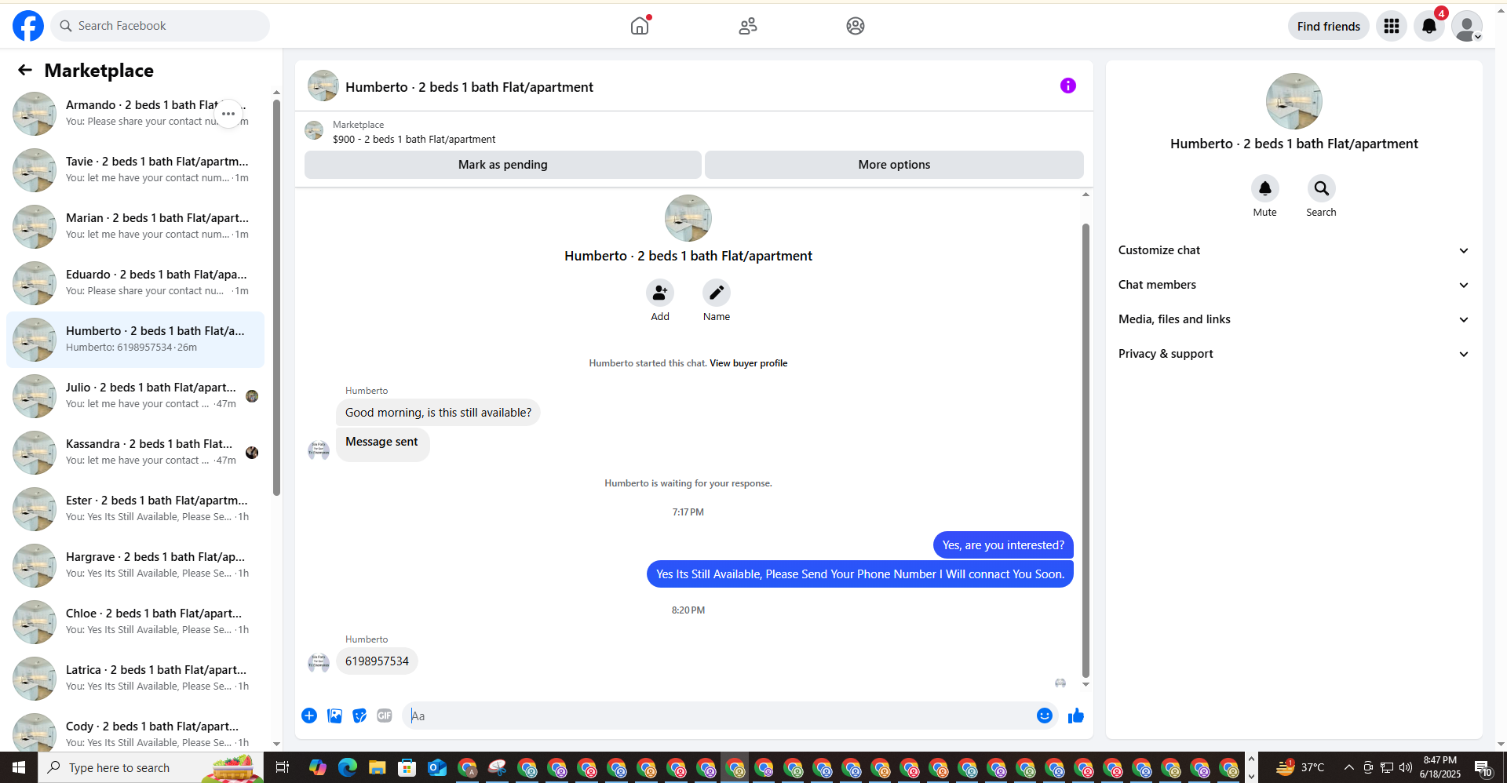Open the taskbar volume icon
The height and width of the screenshot is (783, 1507).
(1406, 767)
